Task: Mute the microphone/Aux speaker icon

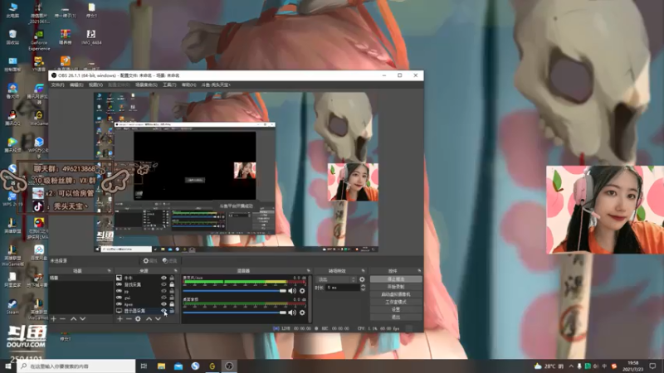Action: point(292,291)
